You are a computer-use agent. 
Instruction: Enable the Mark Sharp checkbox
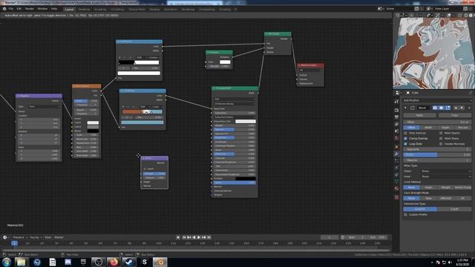click(441, 139)
